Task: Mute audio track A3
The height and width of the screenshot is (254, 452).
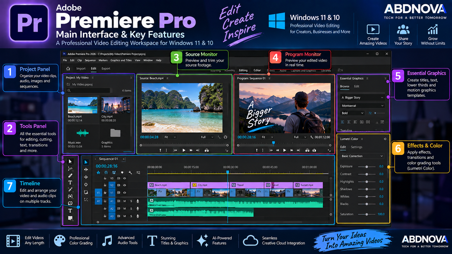Action: coord(125,216)
